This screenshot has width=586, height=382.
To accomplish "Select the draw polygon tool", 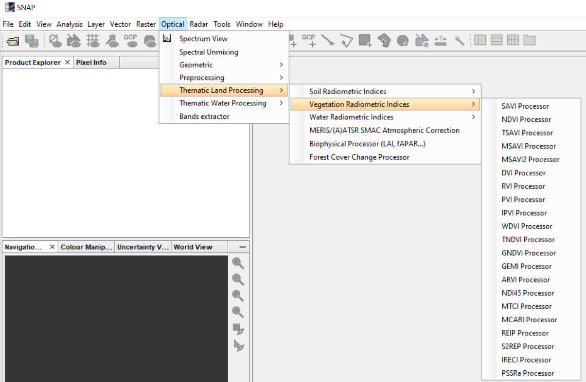I will pyautogui.click(x=384, y=41).
